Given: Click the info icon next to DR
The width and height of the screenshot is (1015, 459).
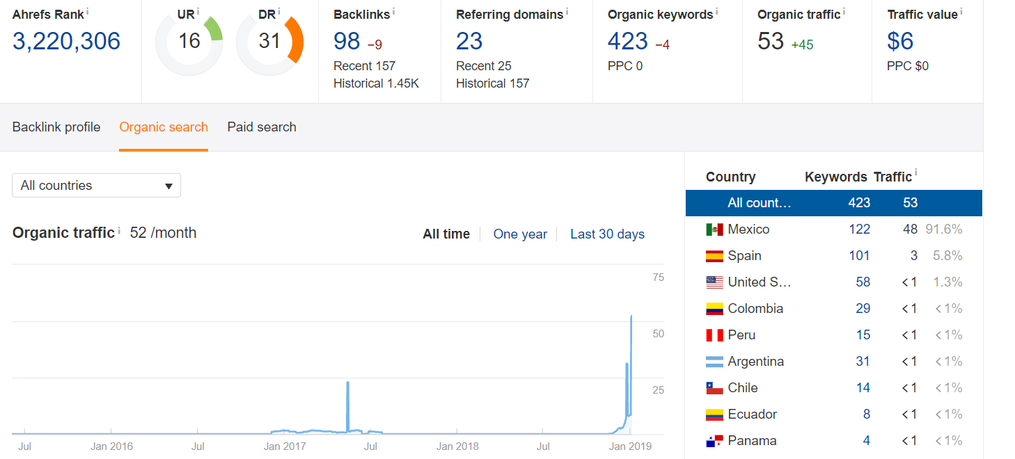Looking at the screenshot, I should pyautogui.click(x=279, y=12).
